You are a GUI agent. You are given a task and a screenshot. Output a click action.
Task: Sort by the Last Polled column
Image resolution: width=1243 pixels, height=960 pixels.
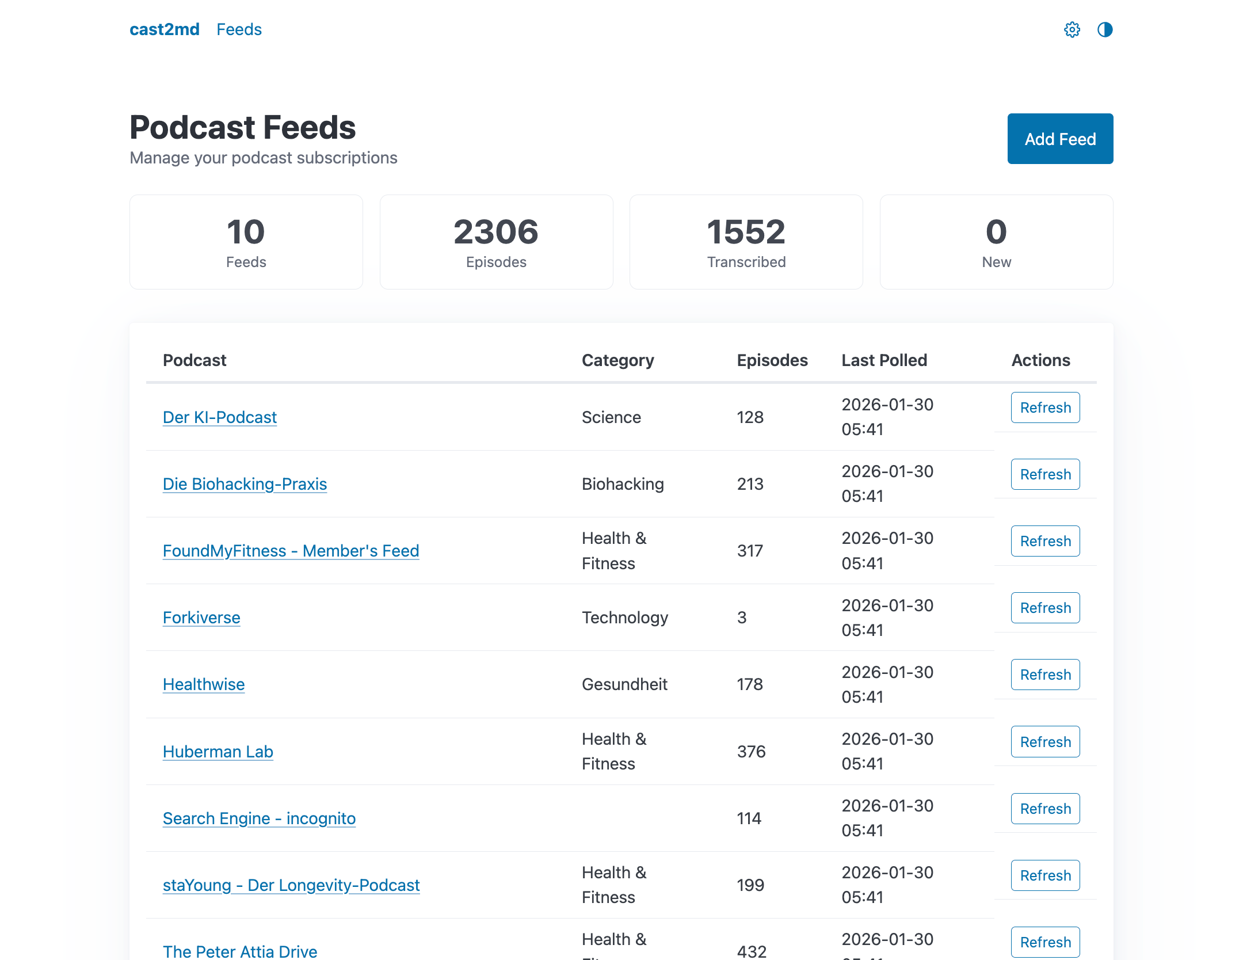point(884,360)
